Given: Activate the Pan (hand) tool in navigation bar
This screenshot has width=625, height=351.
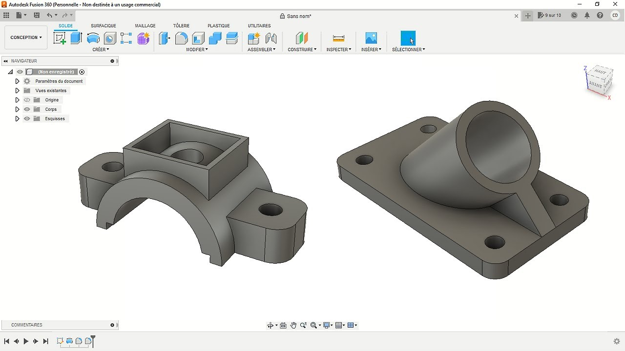Looking at the screenshot, I should [x=293, y=325].
